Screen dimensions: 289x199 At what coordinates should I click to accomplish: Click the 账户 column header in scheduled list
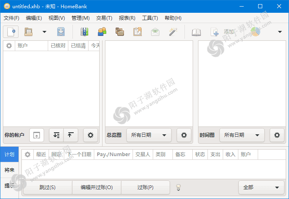tap(248, 155)
